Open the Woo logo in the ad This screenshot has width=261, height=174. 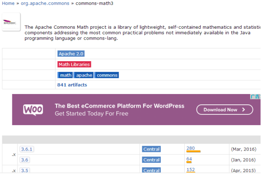pos(33,110)
